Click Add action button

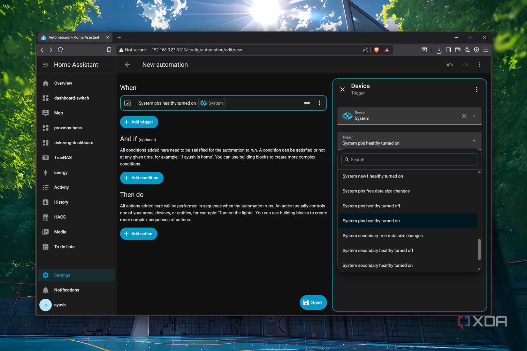coord(139,234)
